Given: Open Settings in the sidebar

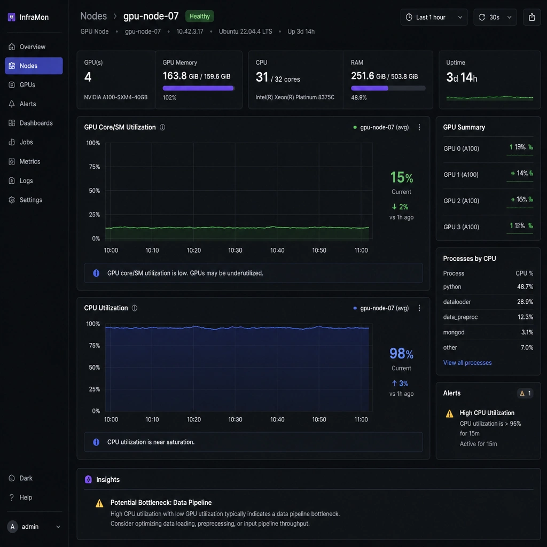Looking at the screenshot, I should point(34,200).
